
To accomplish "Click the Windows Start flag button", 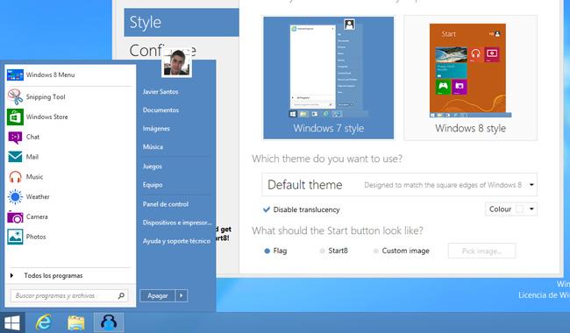I will pyautogui.click(x=12, y=322).
